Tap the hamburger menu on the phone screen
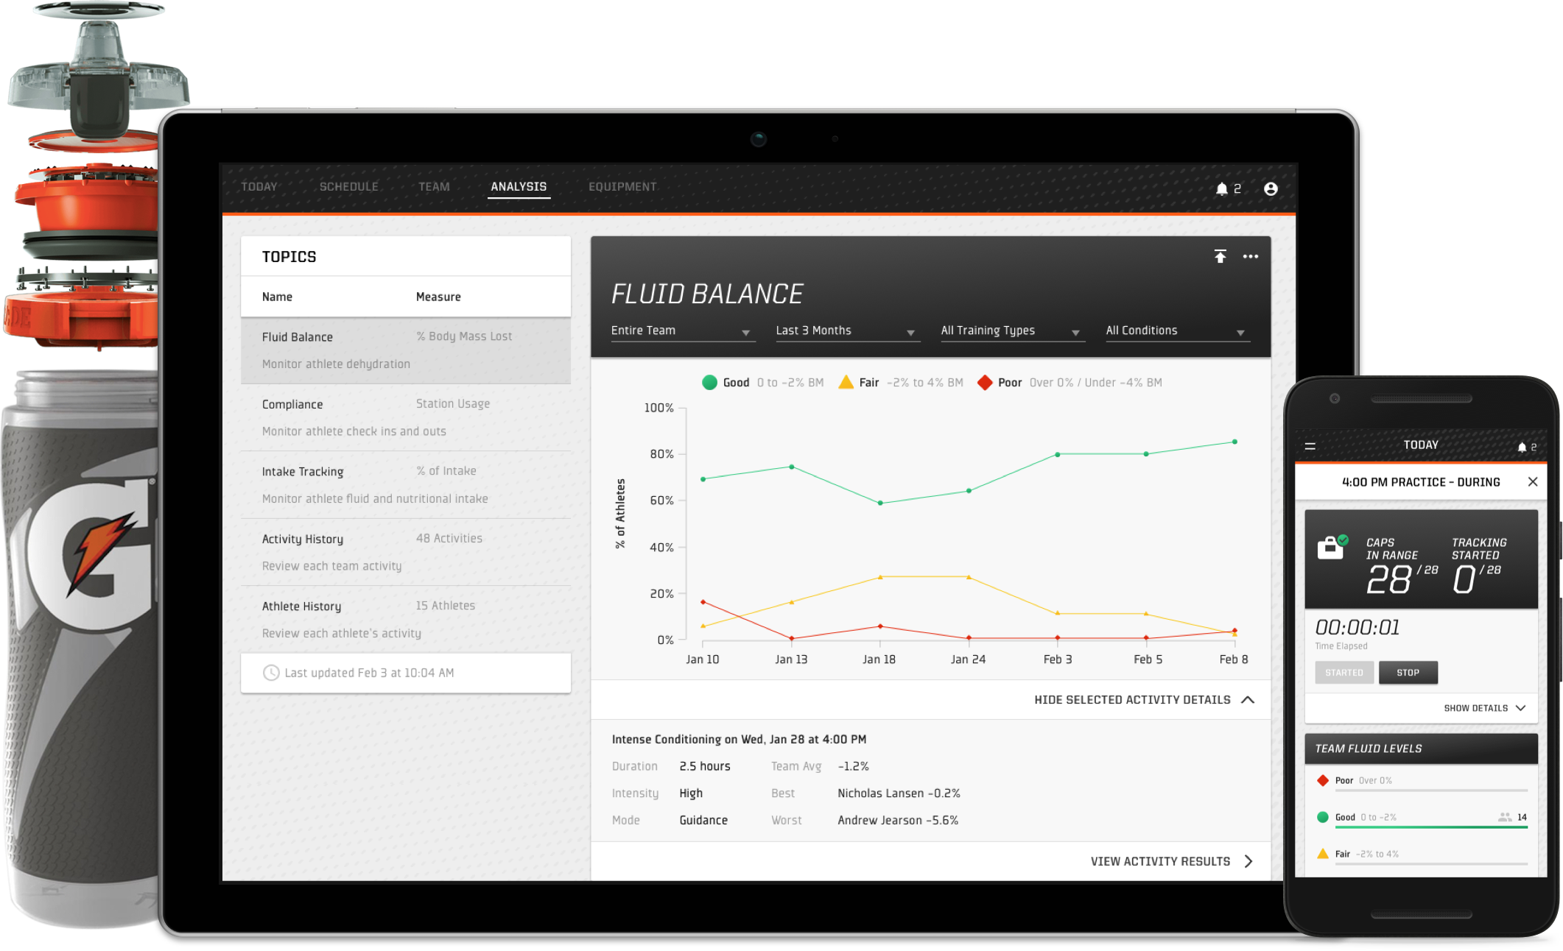1563x951 pixels. [x=1309, y=445]
